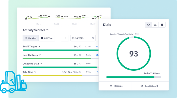Click '2nd of 19 Users' text
This screenshot has width=177, height=98.
click(x=152, y=73)
